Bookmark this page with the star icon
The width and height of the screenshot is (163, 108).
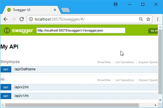tap(148, 19)
